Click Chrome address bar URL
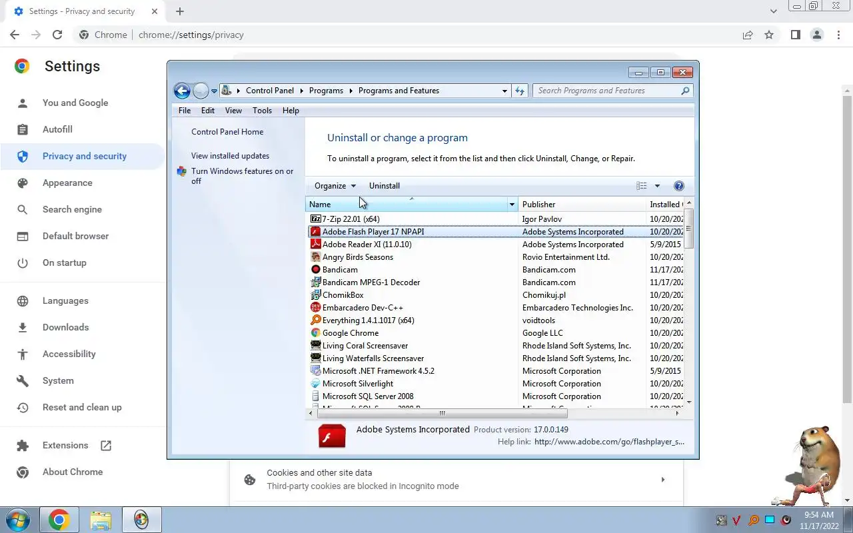The image size is (853, 533). (191, 35)
